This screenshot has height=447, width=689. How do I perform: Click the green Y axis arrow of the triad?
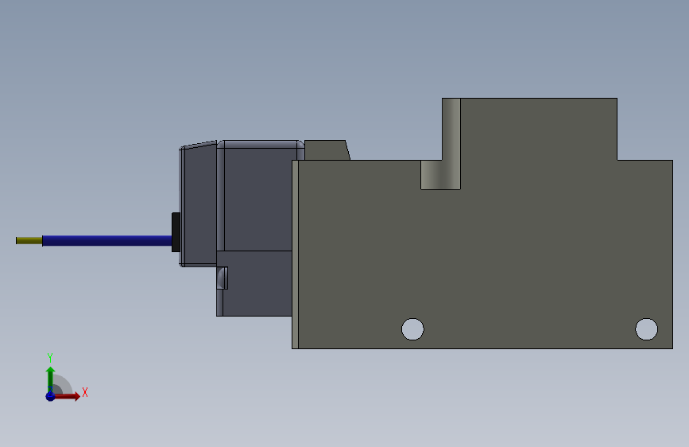coord(51,379)
